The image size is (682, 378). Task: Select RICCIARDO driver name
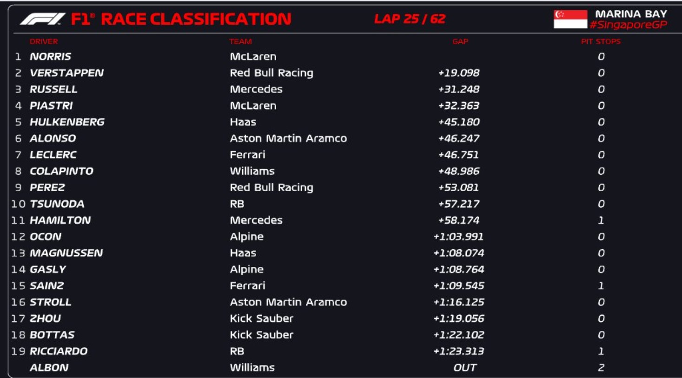[58, 351]
